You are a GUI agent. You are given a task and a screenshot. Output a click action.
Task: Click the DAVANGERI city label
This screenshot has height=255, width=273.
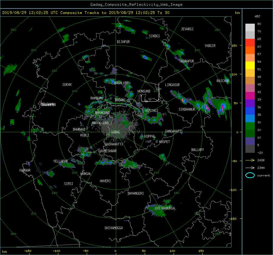pyautogui.click(x=136, y=193)
